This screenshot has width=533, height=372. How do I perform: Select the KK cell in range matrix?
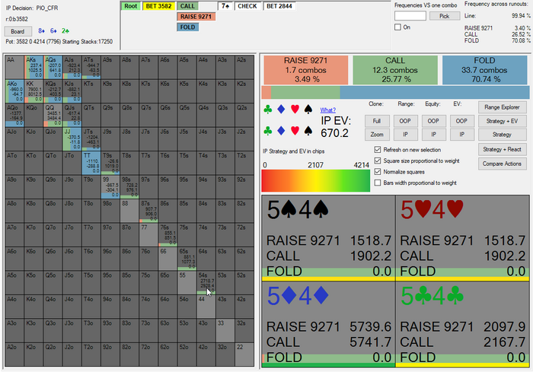tap(34, 91)
